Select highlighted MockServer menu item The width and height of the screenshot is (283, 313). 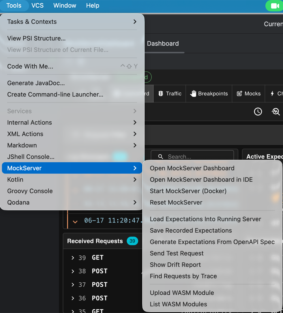pos(72,168)
